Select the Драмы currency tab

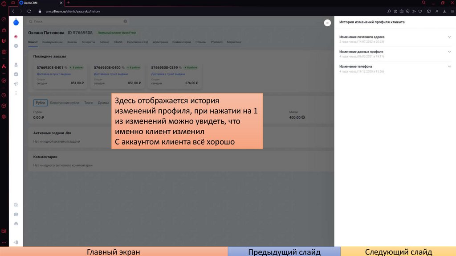point(103,103)
